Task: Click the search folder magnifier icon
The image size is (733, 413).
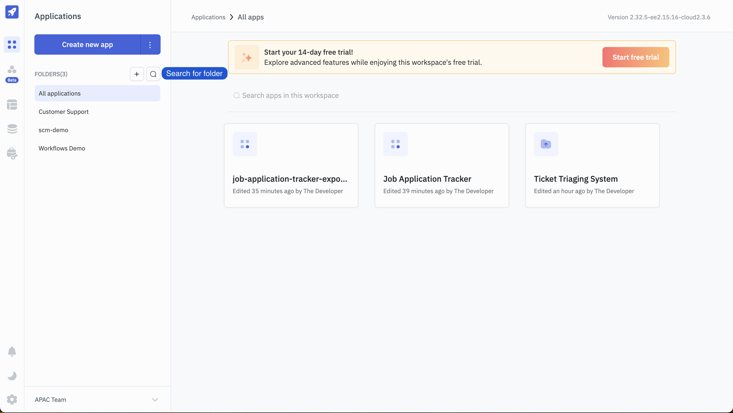Action: tap(153, 74)
